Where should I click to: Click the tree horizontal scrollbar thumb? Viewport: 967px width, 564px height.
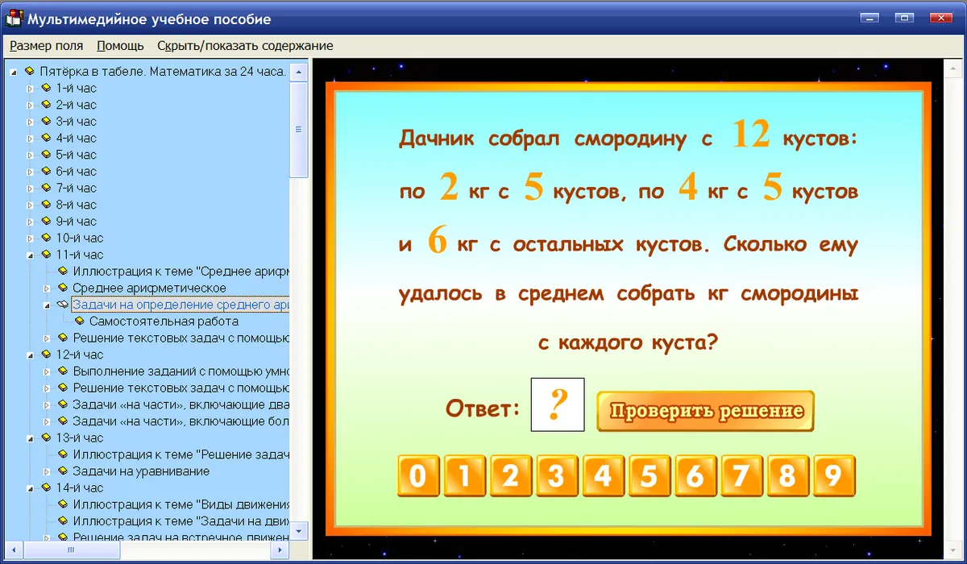[70, 550]
